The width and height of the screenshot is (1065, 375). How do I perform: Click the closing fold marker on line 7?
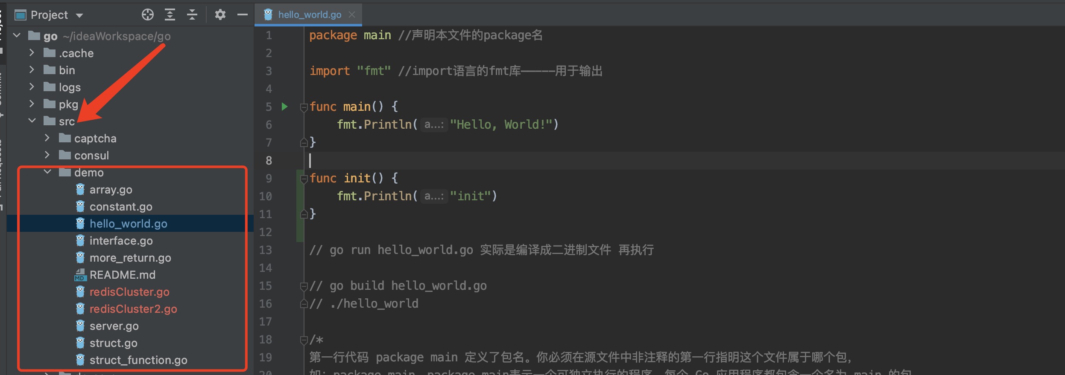click(304, 142)
